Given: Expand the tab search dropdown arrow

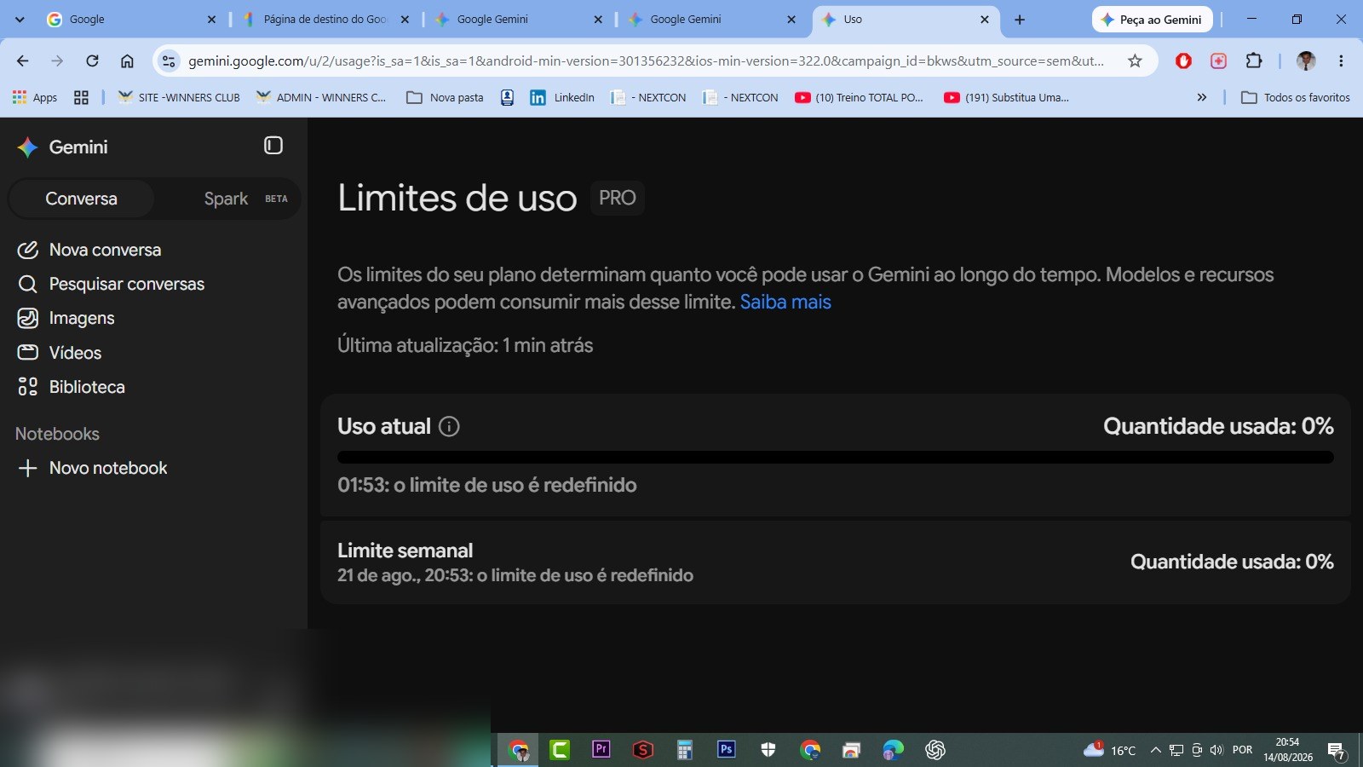Looking at the screenshot, I should [20, 19].
